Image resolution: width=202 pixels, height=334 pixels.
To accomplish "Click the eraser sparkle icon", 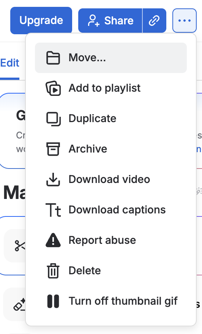I will pyautogui.click(x=19, y=304).
